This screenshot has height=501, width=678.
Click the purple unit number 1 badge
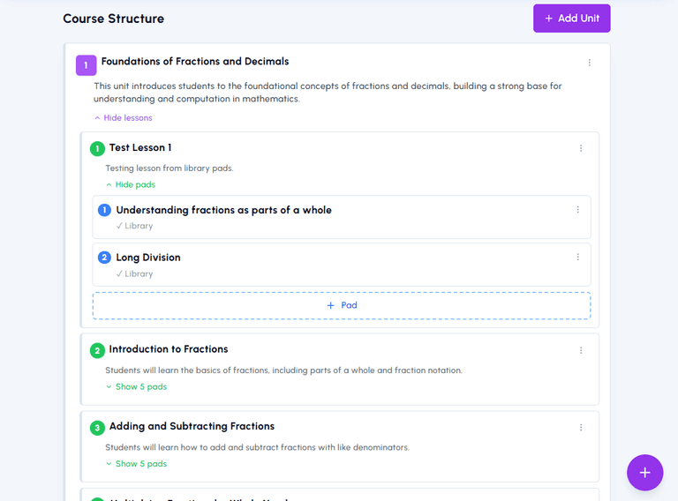[86, 65]
